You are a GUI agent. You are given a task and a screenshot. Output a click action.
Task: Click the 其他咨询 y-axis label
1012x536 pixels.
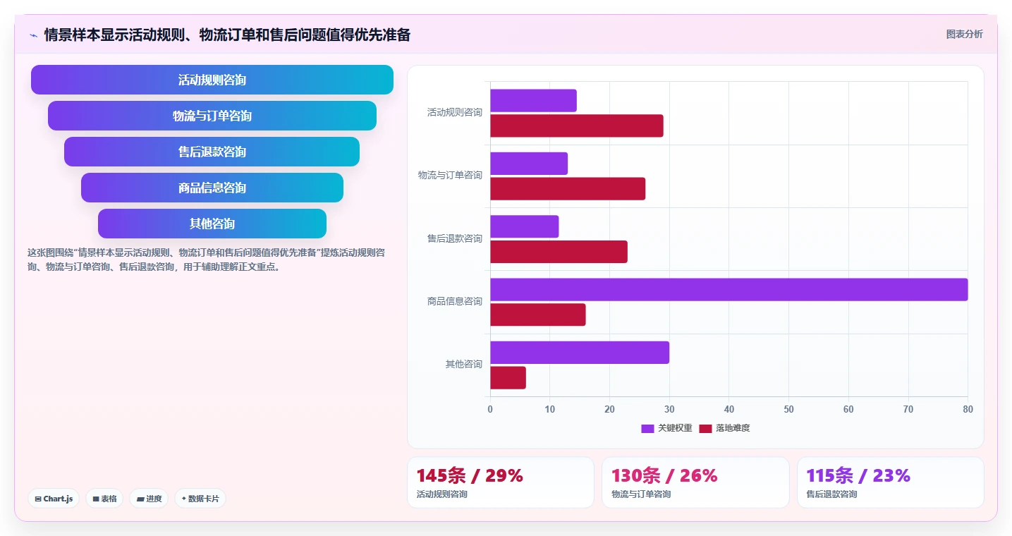[x=464, y=364]
